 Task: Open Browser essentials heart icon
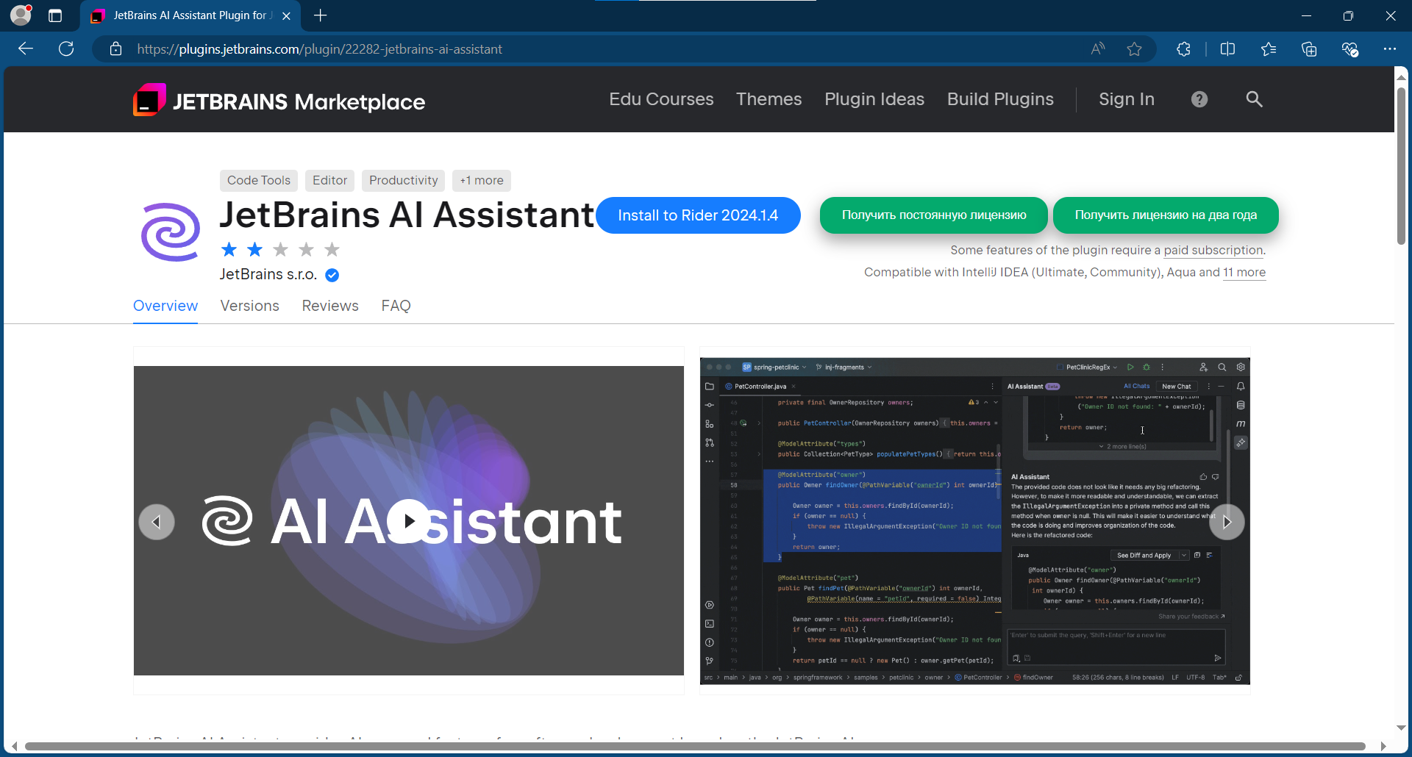pyautogui.click(x=1349, y=49)
